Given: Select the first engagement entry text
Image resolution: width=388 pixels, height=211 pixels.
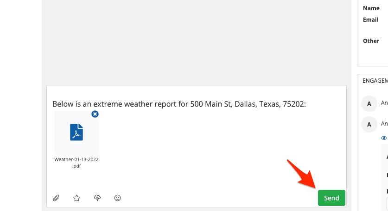Looking at the screenshot, I should coord(384,103).
